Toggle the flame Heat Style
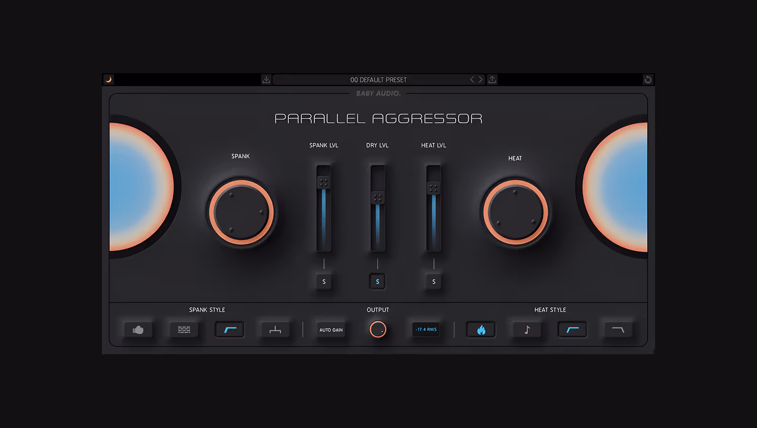 click(x=481, y=330)
